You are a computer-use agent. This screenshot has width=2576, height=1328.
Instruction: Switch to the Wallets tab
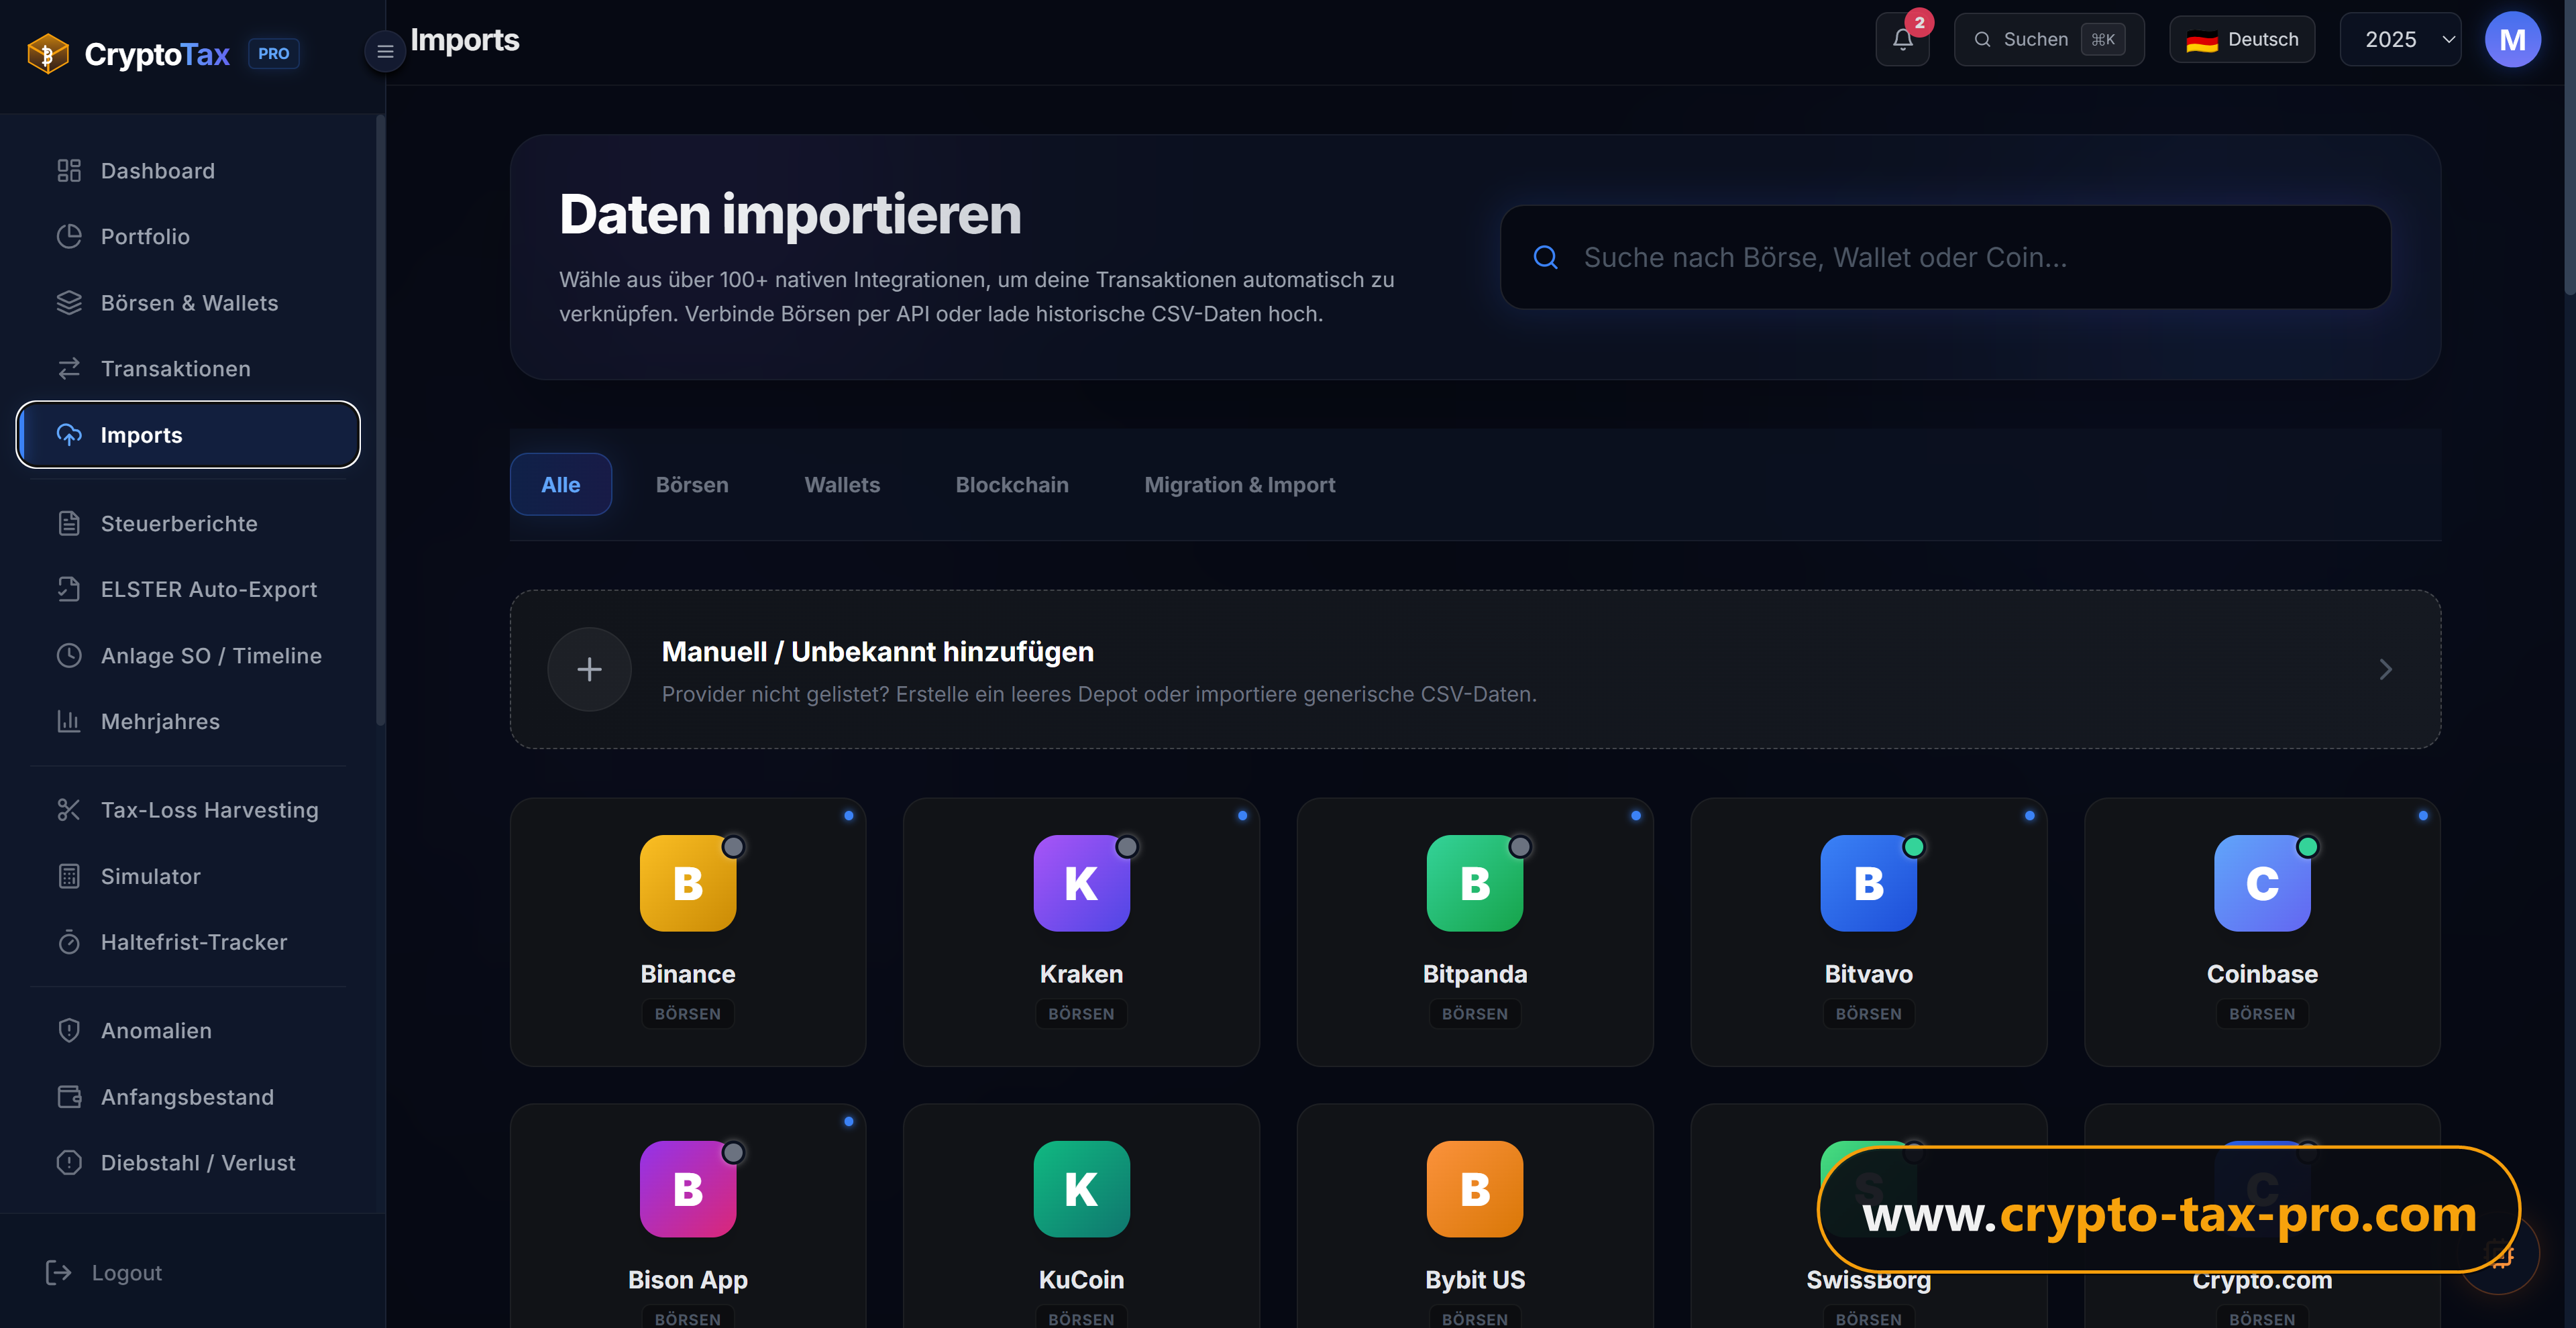842,485
